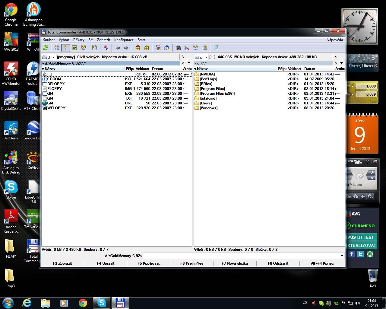This screenshot has width=386, height=309.
Task: Open the Windows Start orb
Action: coord(8,303)
